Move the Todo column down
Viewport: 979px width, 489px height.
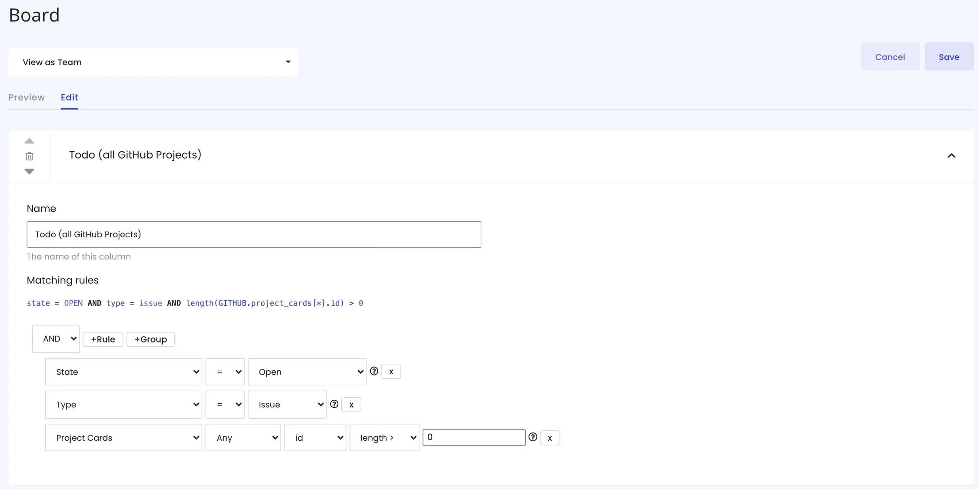pyautogui.click(x=29, y=171)
